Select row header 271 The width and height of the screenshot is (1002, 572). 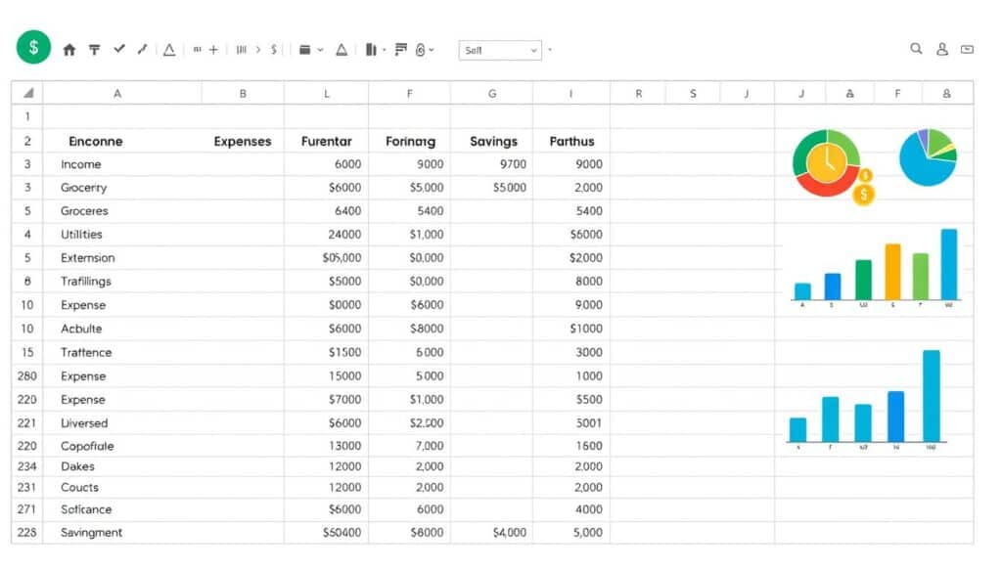point(27,509)
